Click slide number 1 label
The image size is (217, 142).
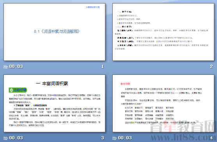[x=102, y=66]
